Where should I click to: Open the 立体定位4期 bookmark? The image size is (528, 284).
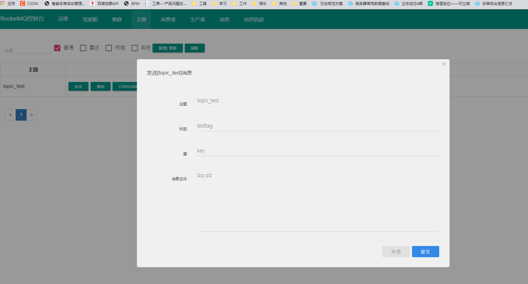point(409,3)
